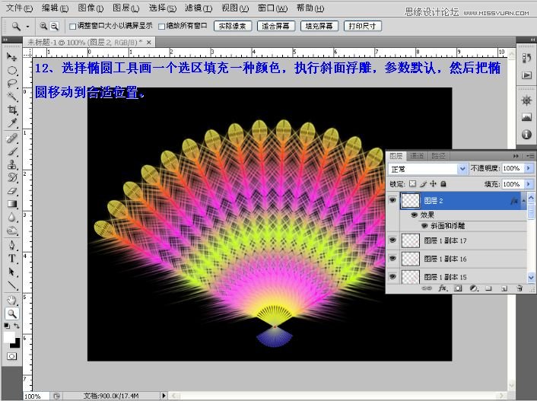
Task: Select the Type tool
Action: [x=11, y=258]
